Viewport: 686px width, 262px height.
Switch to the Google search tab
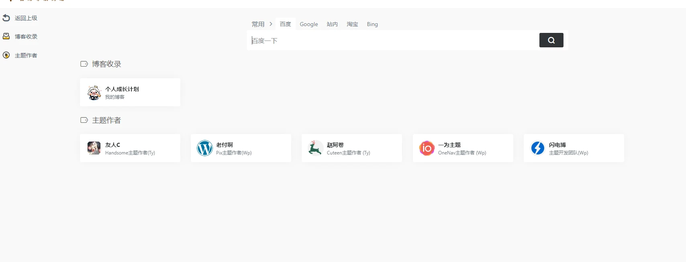[x=308, y=24]
